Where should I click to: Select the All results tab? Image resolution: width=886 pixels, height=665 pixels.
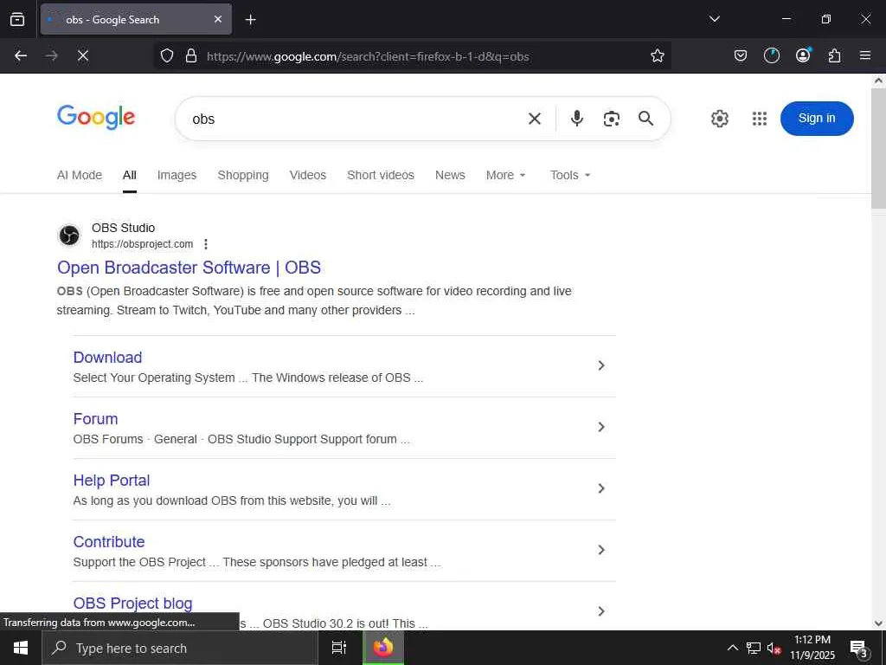click(130, 175)
